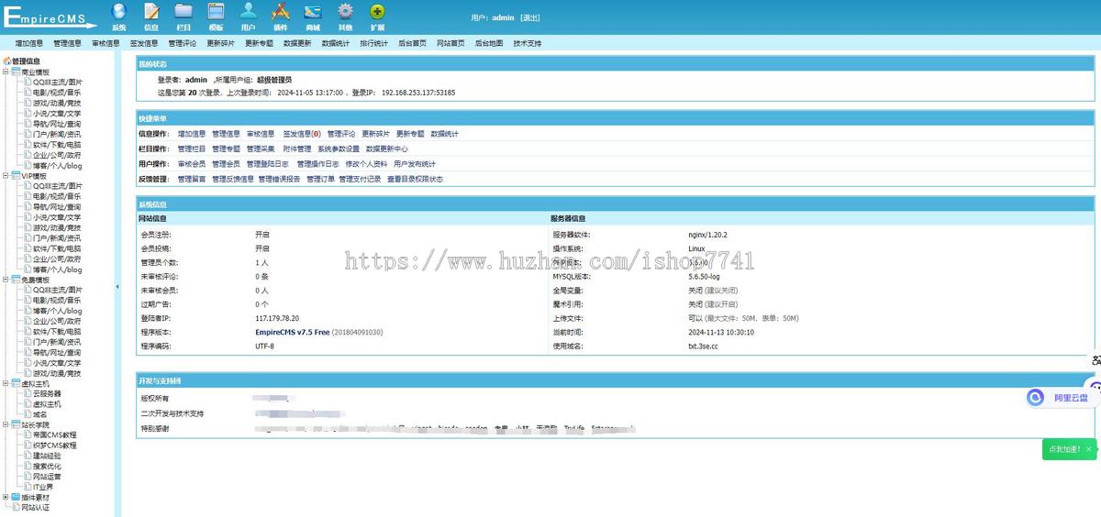Open the 扩展 green plus icon

(377, 11)
